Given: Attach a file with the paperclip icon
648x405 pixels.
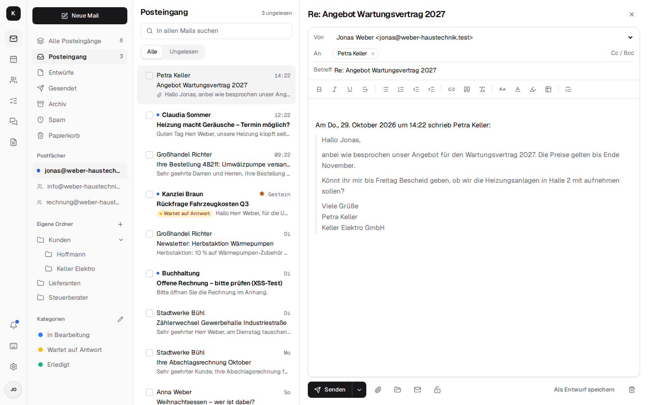Looking at the screenshot, I should [378, 390].
